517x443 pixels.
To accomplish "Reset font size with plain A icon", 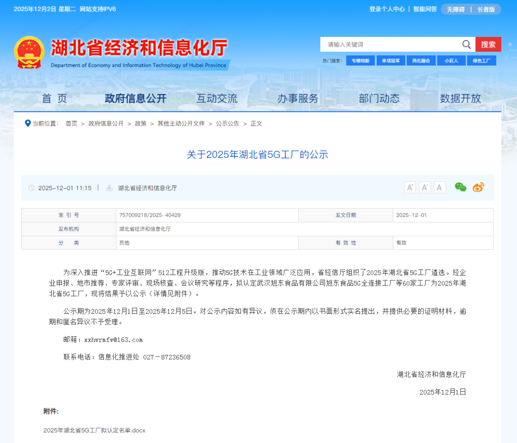I will tap(440, 188).
